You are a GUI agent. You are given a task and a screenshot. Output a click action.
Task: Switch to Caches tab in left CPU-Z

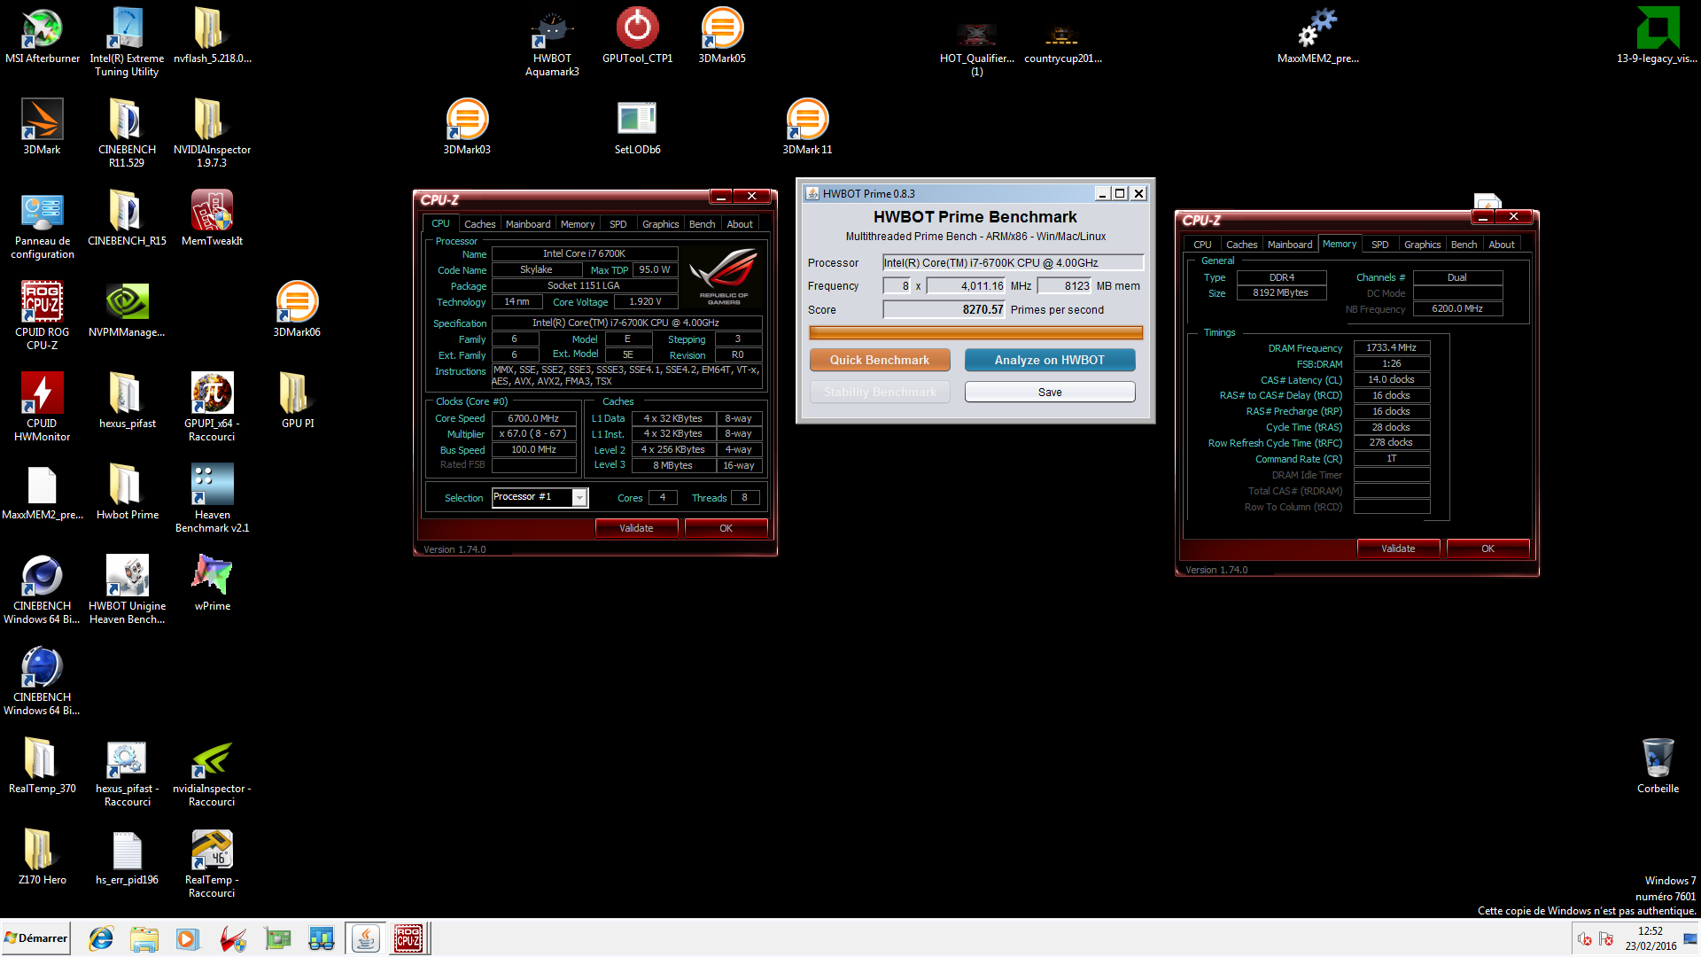pos(479,224)
